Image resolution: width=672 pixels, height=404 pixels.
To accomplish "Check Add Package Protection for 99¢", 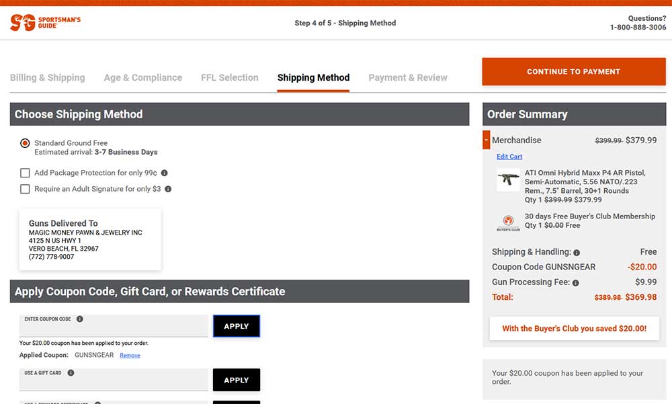I will click(25, 173).
